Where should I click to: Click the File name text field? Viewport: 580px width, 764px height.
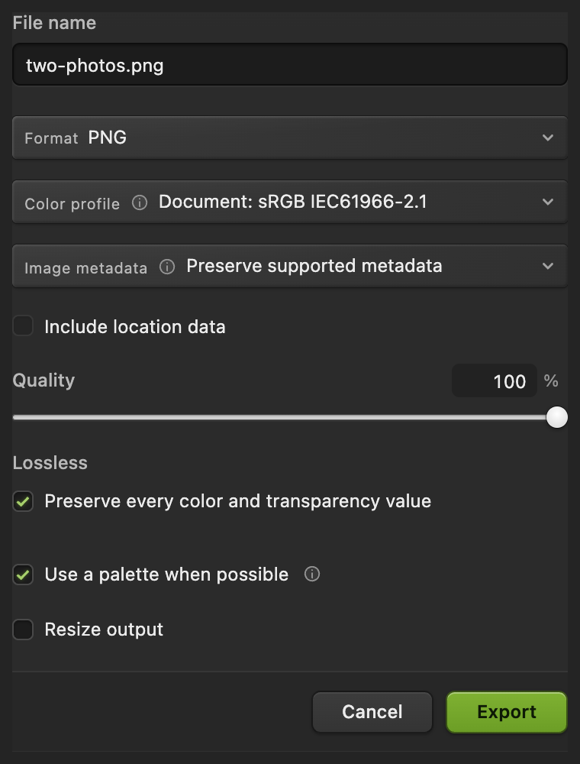pos(290,65)
